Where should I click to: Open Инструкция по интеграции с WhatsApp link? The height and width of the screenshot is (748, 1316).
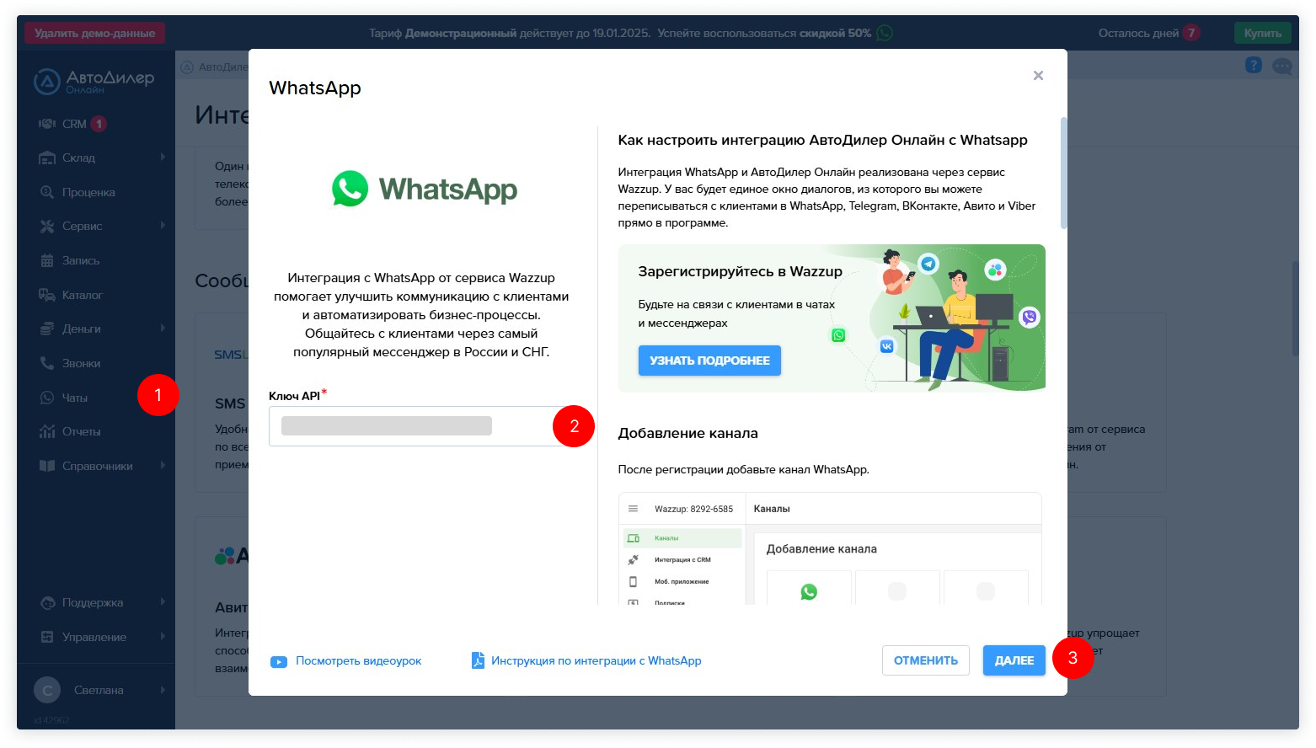[x=596, y=661]
